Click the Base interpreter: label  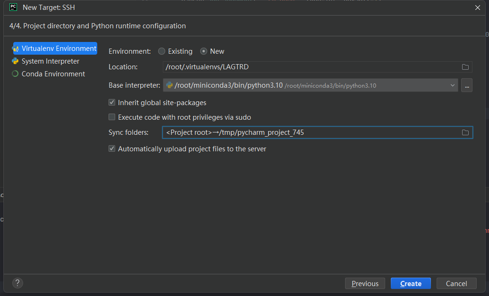[135, 85]
